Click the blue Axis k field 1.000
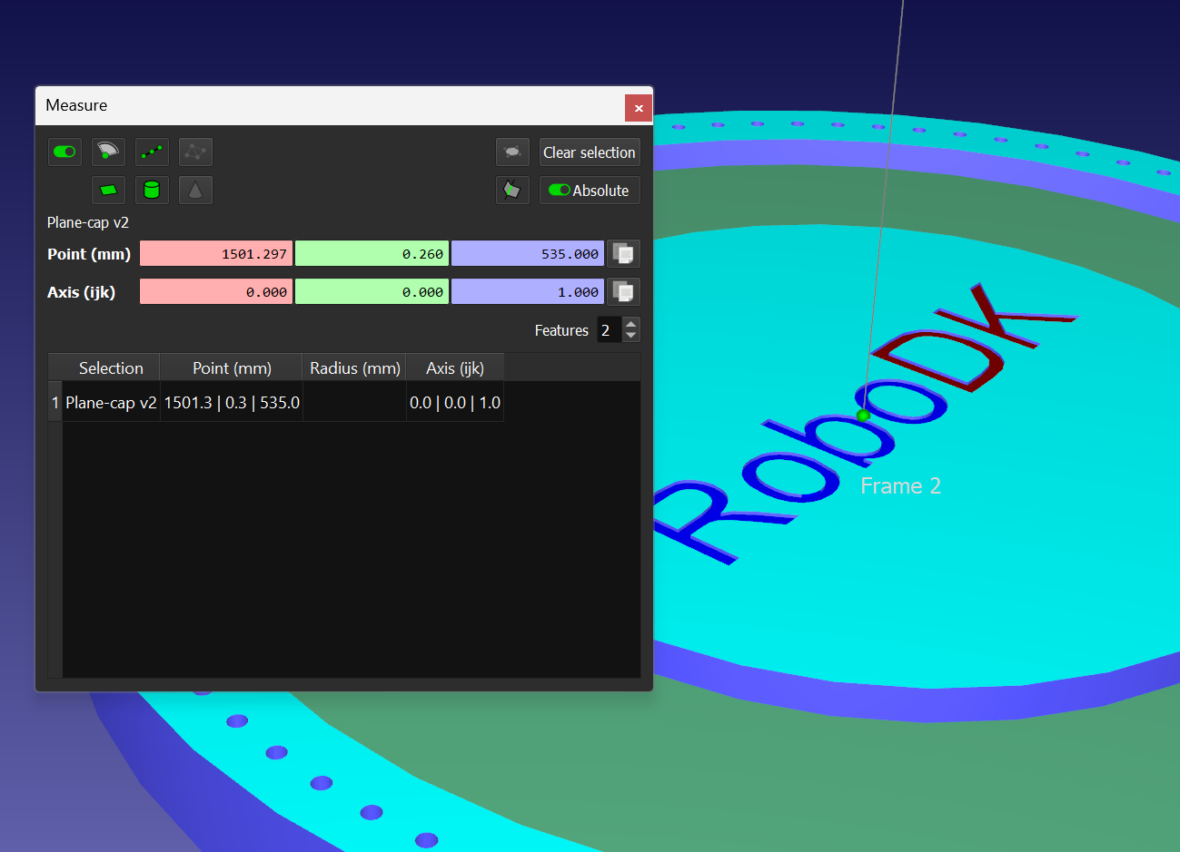1180x852 pixels. 528,292
